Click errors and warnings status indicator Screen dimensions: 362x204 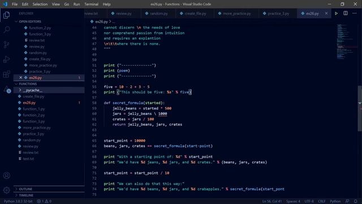[x=44, y=202]
